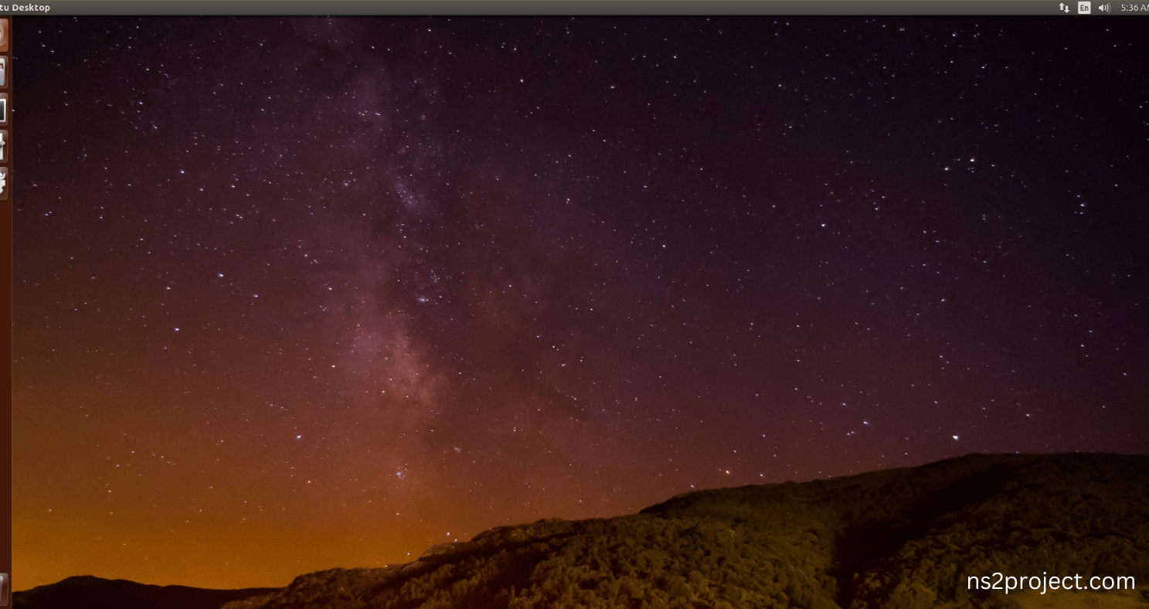Open the Trash at launcher bottom

point(4,589)
